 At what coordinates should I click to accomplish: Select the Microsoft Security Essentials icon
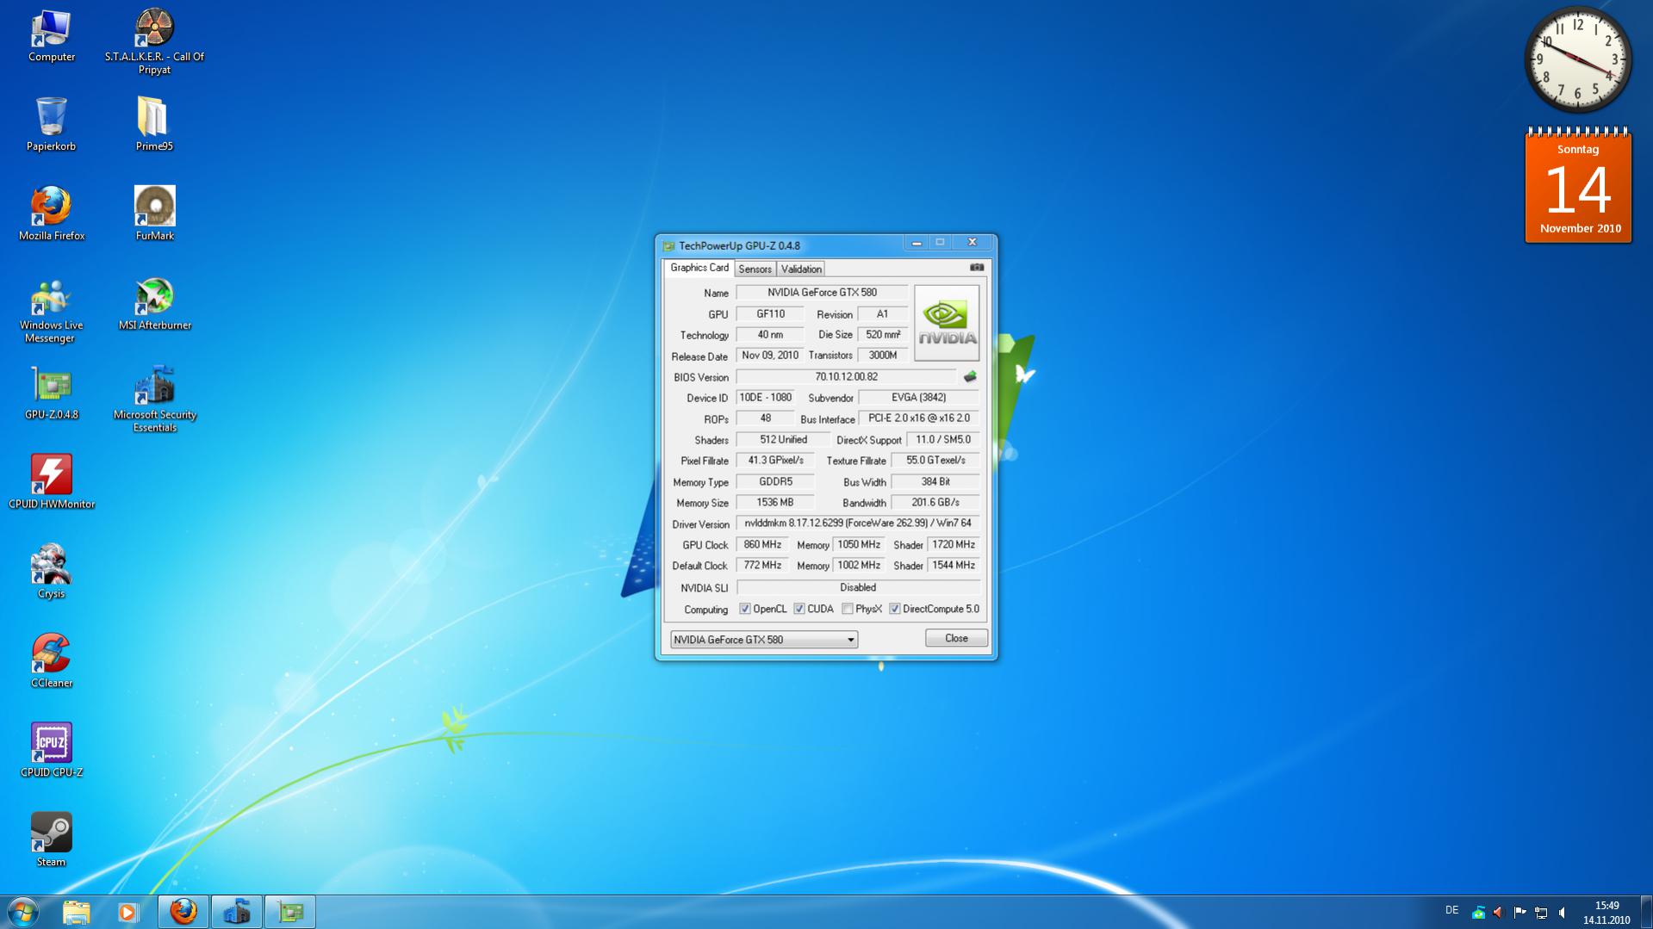click(154, 399)
